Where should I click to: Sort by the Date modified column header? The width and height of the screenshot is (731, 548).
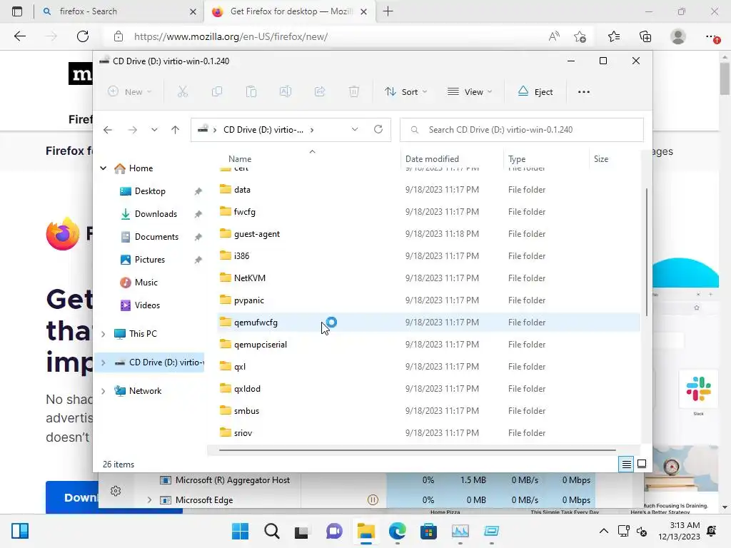coord(432,159)
